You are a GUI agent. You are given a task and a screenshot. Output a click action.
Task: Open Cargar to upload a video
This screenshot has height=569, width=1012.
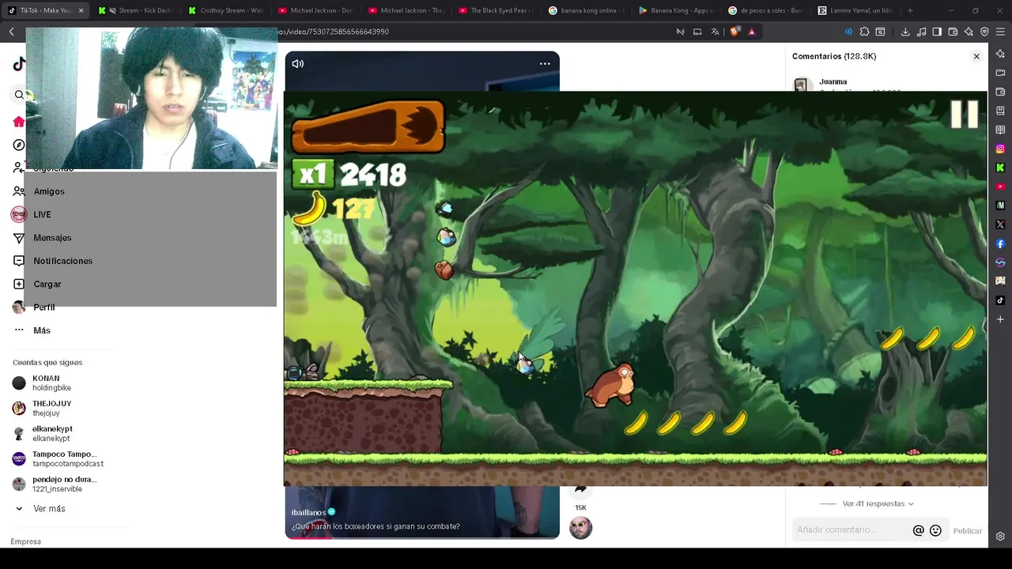point(47,284)
